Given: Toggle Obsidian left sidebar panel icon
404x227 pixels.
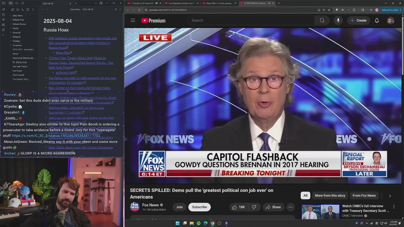Looking at the screenshot, I should 3,3.
